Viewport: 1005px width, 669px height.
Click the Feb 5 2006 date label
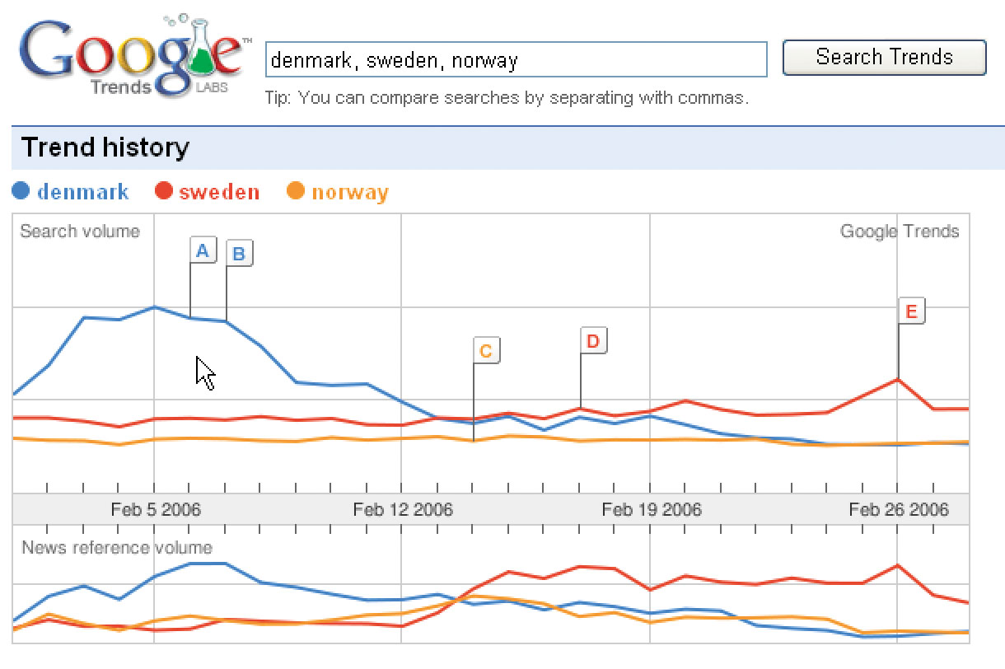pos(156,510)
